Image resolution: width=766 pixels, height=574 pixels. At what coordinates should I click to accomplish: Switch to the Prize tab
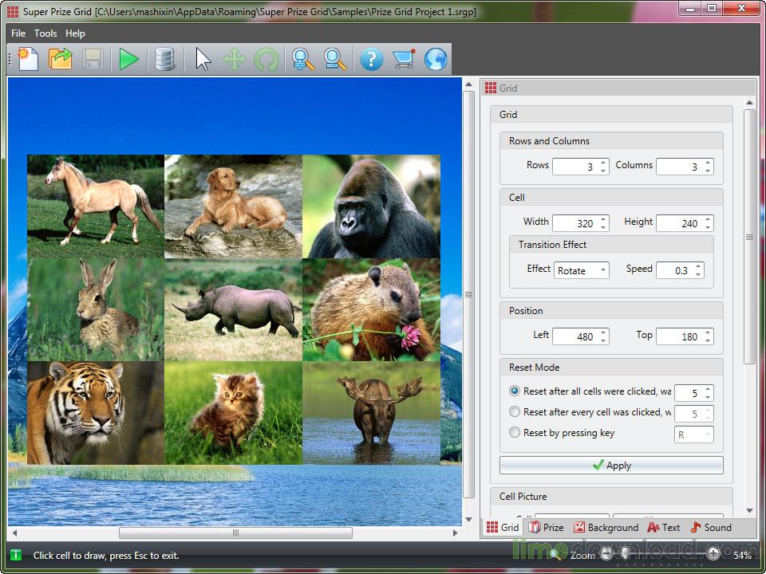547,527
